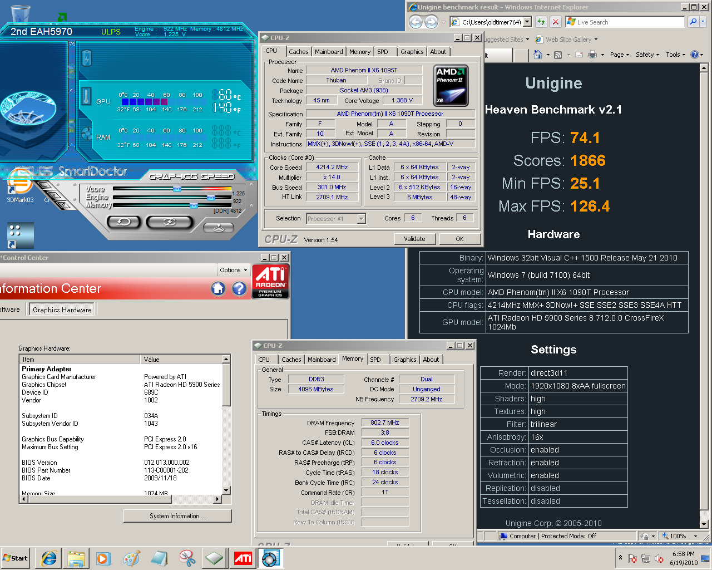
Task: Click the IE Home house icon
Action: [538, 55]
